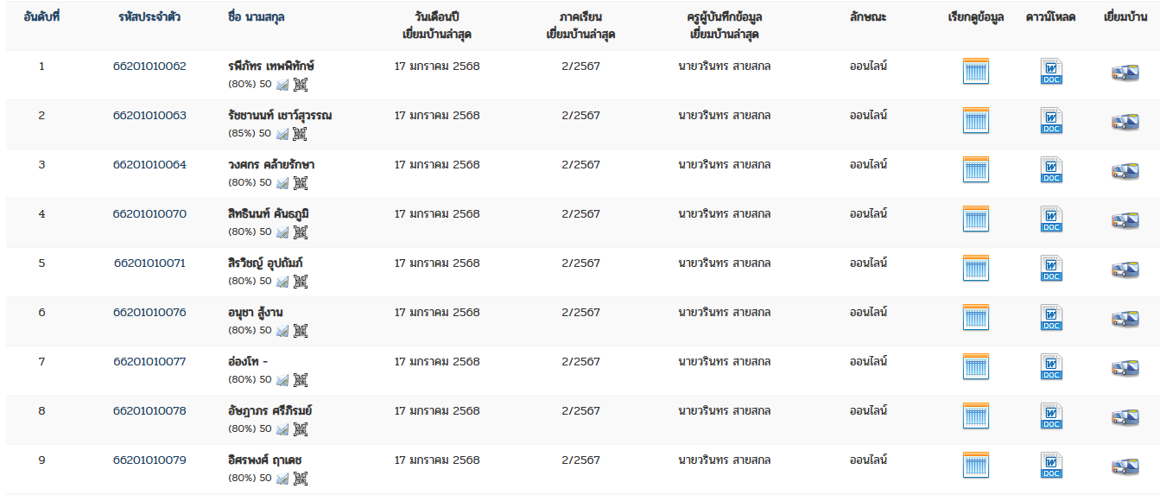Screen dimensions: 1160x495
Task: Open QR code icon under สิทธินนท์ คันธภูมิ
Action: point(300,232)
